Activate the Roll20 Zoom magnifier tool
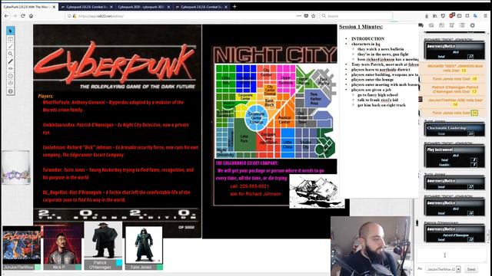Image resolution: width=492 pixels, height=276 pixels. click(10, 54)
